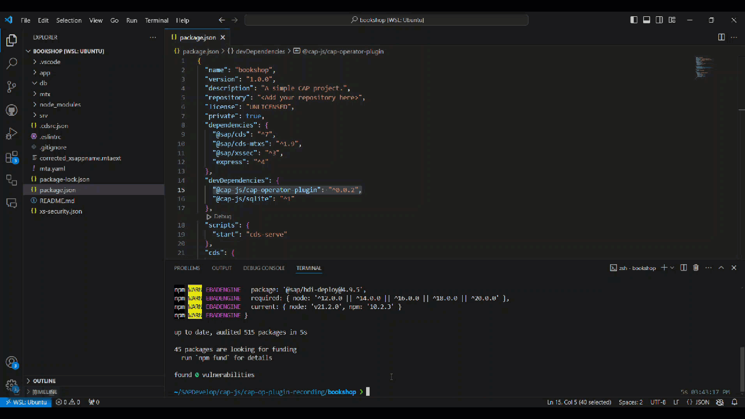Open the Extensions view
This screenshot has height=419, width=745.
point(11,157)
